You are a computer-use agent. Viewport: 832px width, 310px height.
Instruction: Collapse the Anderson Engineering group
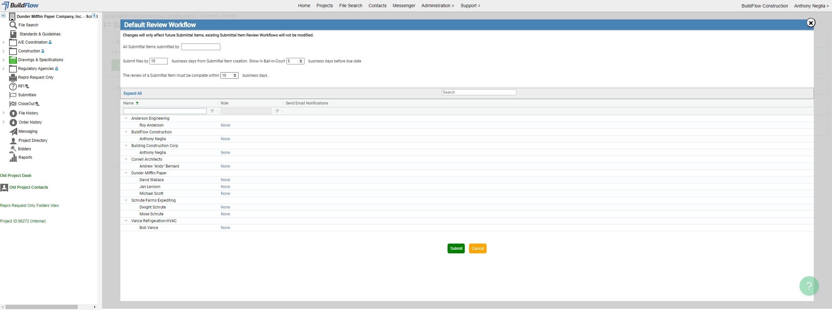(126, 118)
